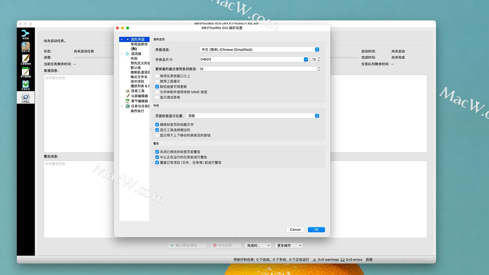Open the multiplexer (混流器) tool in sidebar
This screenshot has width=489, height=275.
pos(25,34)
